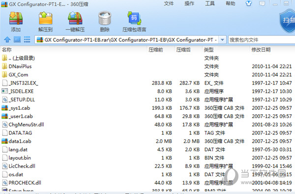Click the 一键解压 one-click extract icon

click(x=75, y=18)
